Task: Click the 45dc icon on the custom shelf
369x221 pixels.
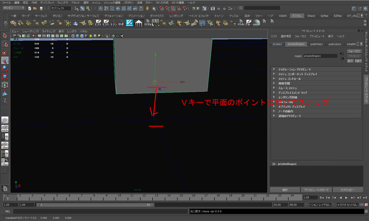Action: tap(240, 22)
